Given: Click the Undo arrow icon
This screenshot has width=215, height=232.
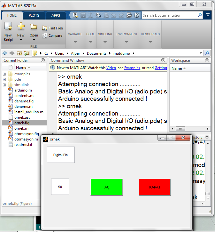Looking at the screenshot, I should (114, 15).
